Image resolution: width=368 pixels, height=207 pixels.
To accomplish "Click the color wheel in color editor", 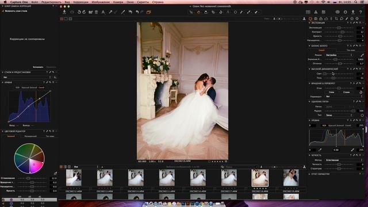I will click(x=29, y=159).
